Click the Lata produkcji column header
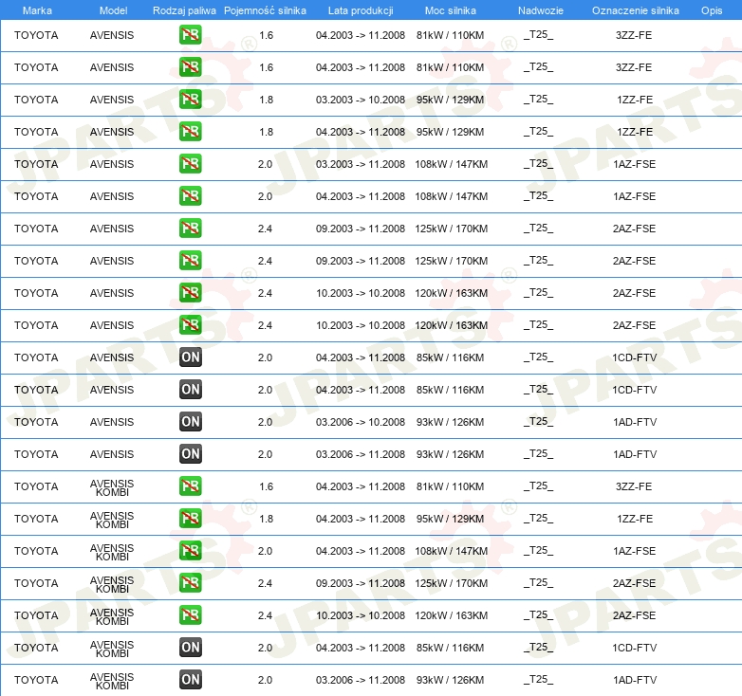 coord(361,10)
